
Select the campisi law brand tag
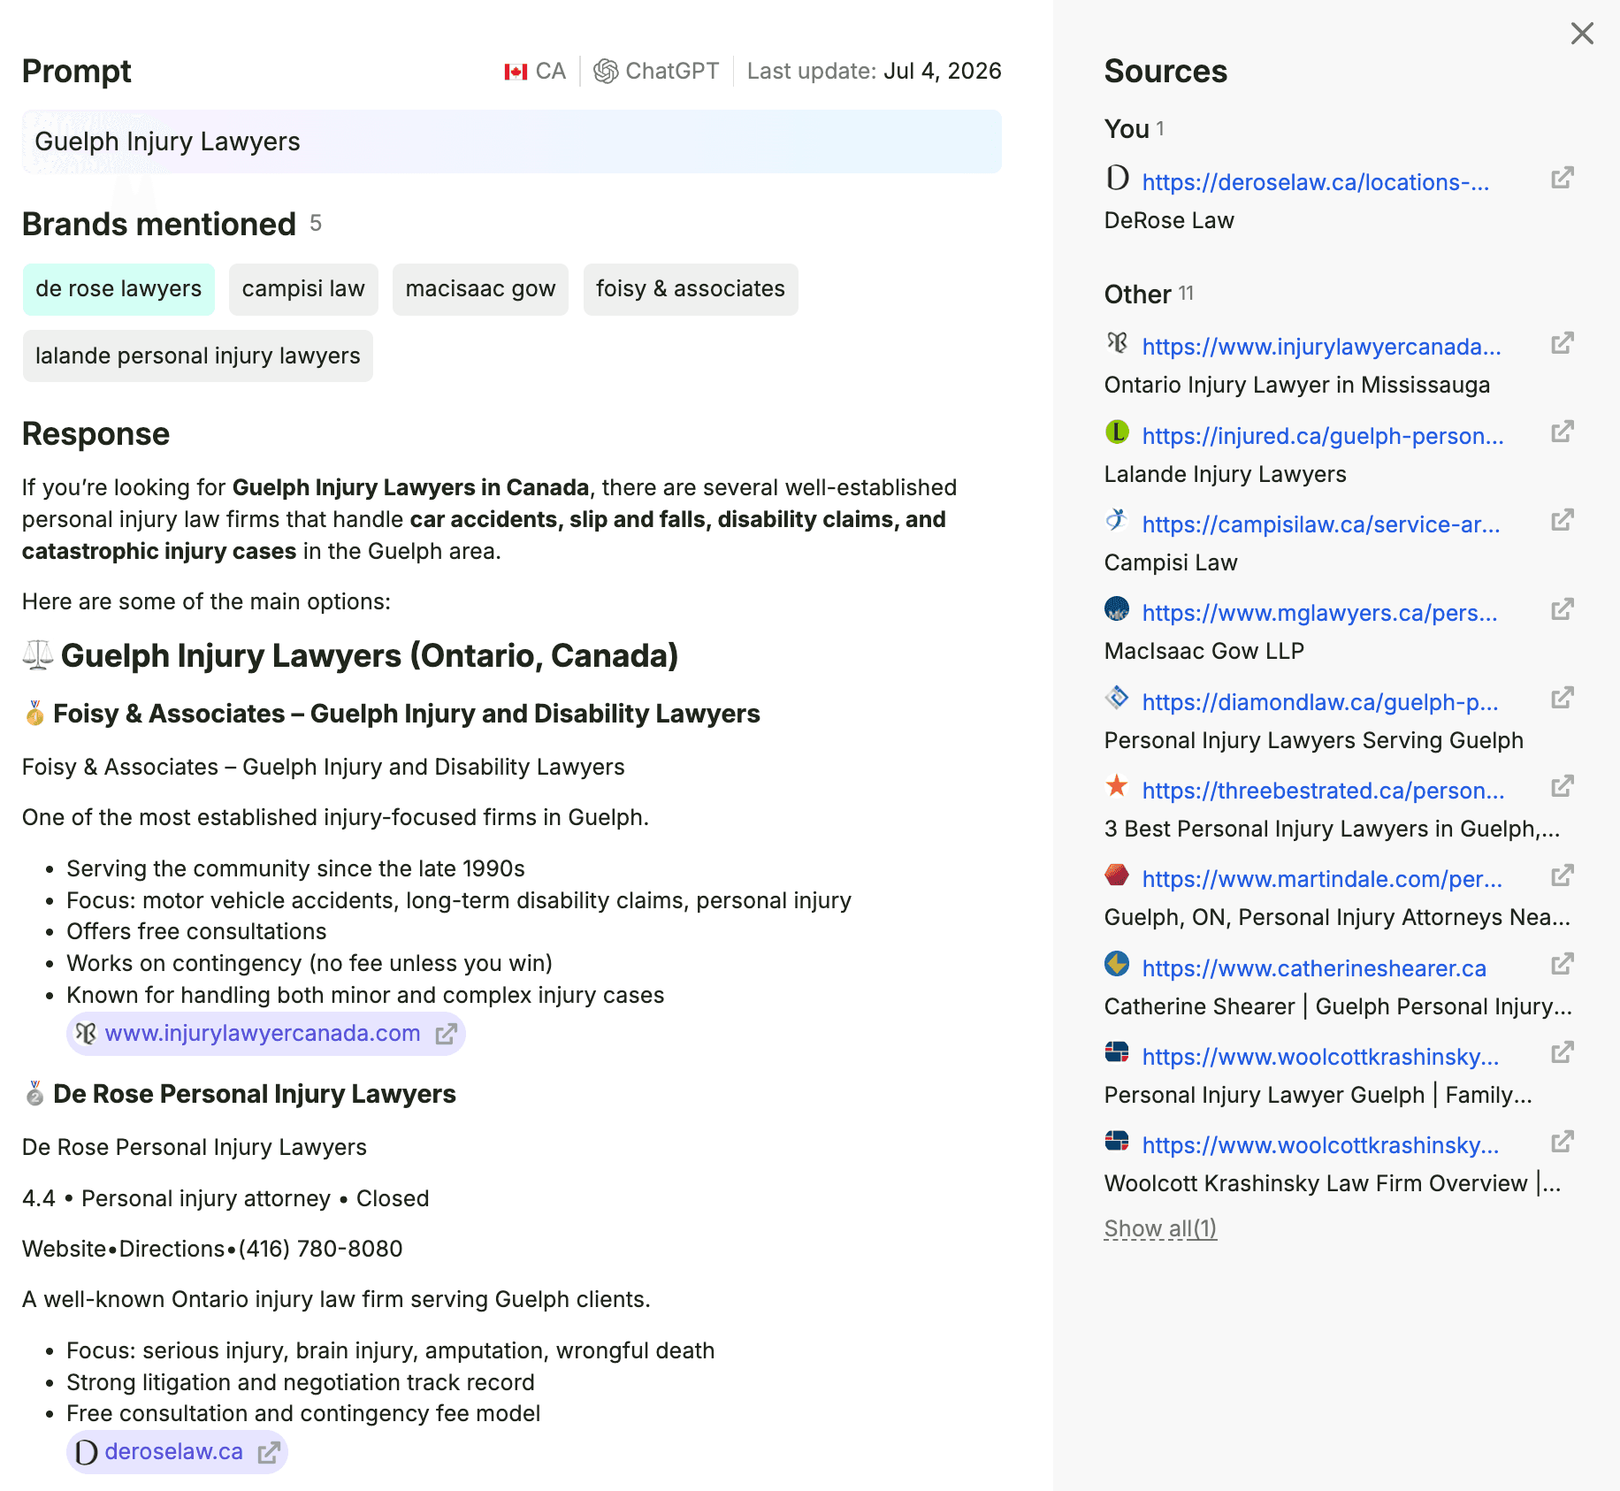pos(303,289)
